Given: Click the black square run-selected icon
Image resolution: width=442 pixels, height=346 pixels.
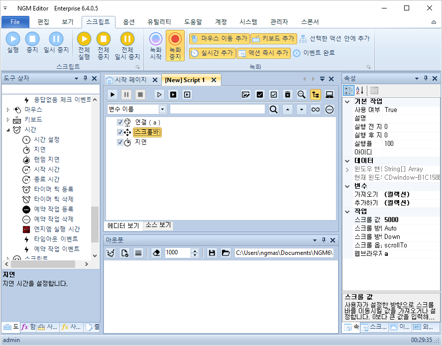Looking at the screenshot, I should pyautogui.click(x=173, y=95).
